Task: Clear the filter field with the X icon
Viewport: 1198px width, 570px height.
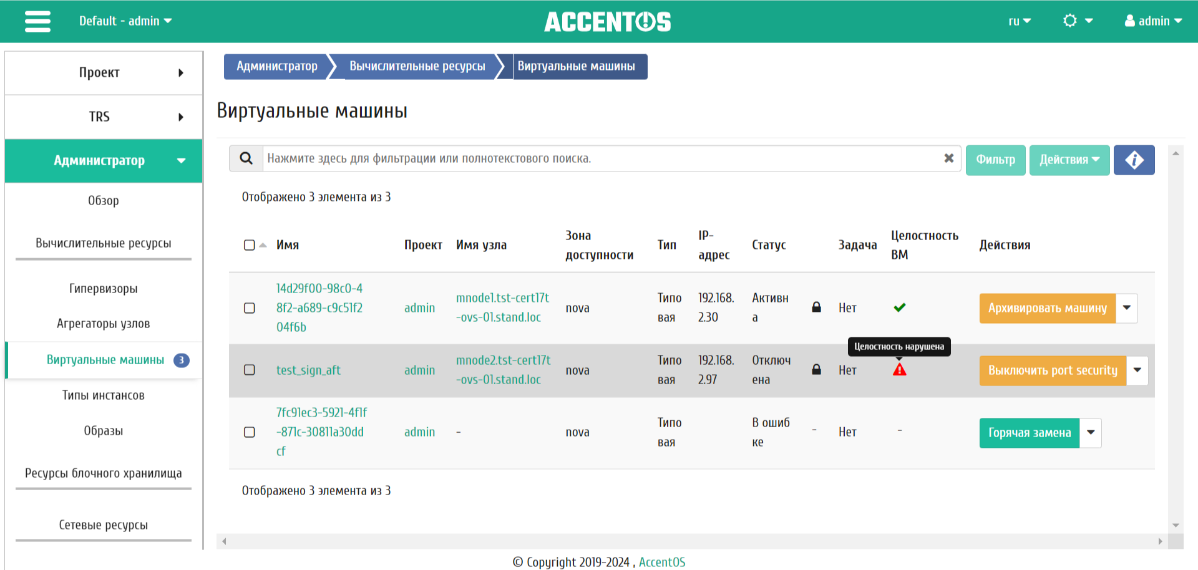Action: (x=948, y=158)
